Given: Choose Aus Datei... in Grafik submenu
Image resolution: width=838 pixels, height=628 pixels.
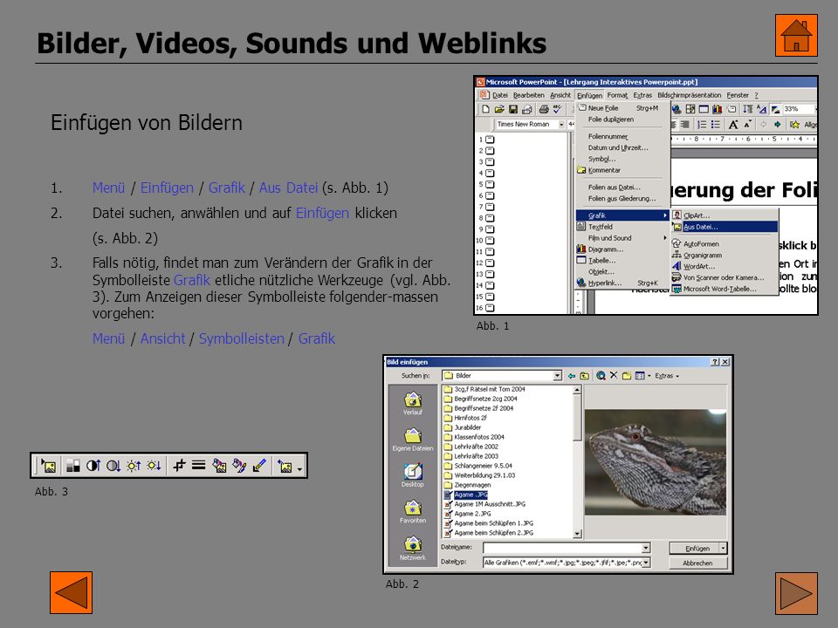Looking at the screenshot, I should 725,227.
